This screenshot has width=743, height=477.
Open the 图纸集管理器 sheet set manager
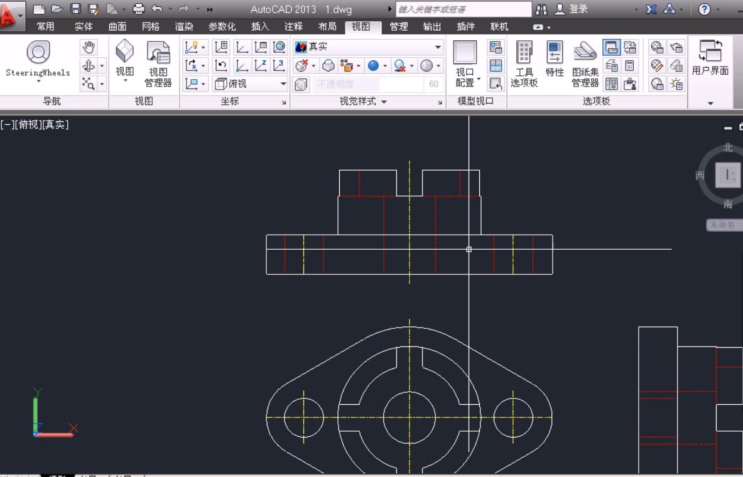point(585,63)
